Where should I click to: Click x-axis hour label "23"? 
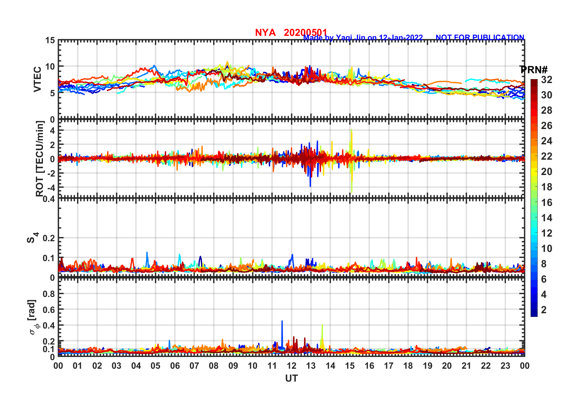click(505, 366)
